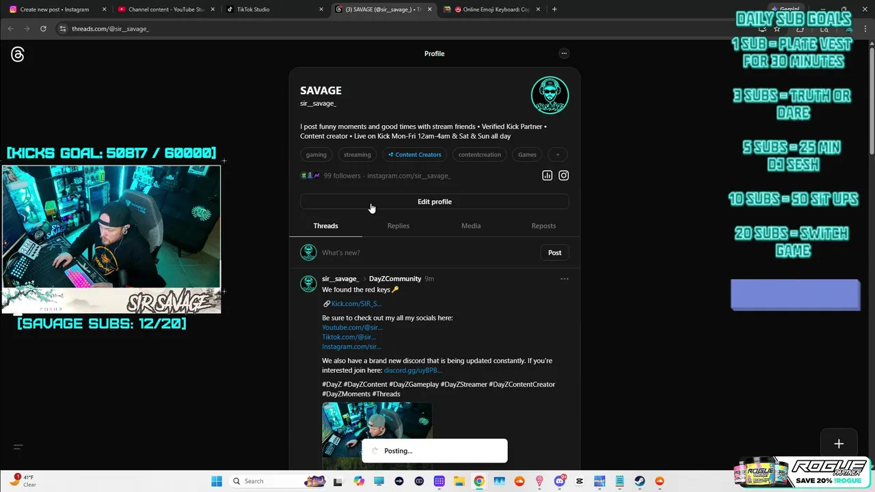Screen dimensions: 875x492
Task: Open a new browser tab
Action: click(554, 10)
